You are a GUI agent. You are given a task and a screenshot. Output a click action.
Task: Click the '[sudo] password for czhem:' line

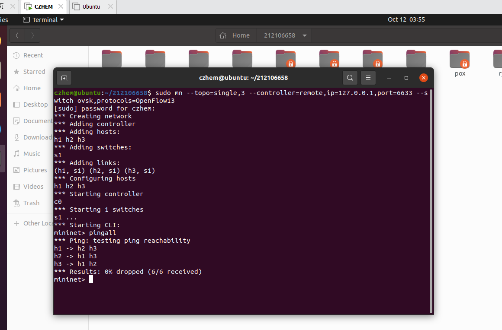pyautogui.click(x=104, y=108)
